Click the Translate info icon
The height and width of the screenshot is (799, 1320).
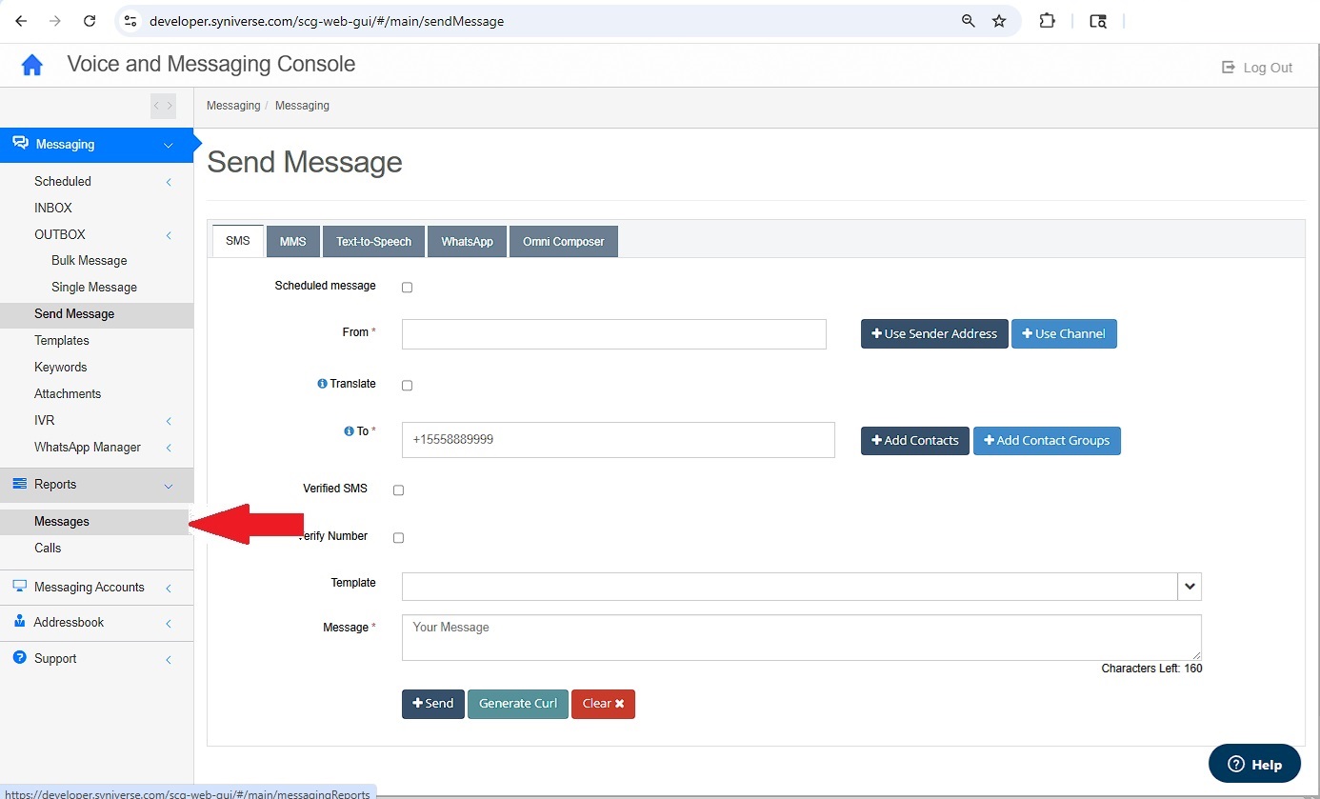click(x=322, y=384)
